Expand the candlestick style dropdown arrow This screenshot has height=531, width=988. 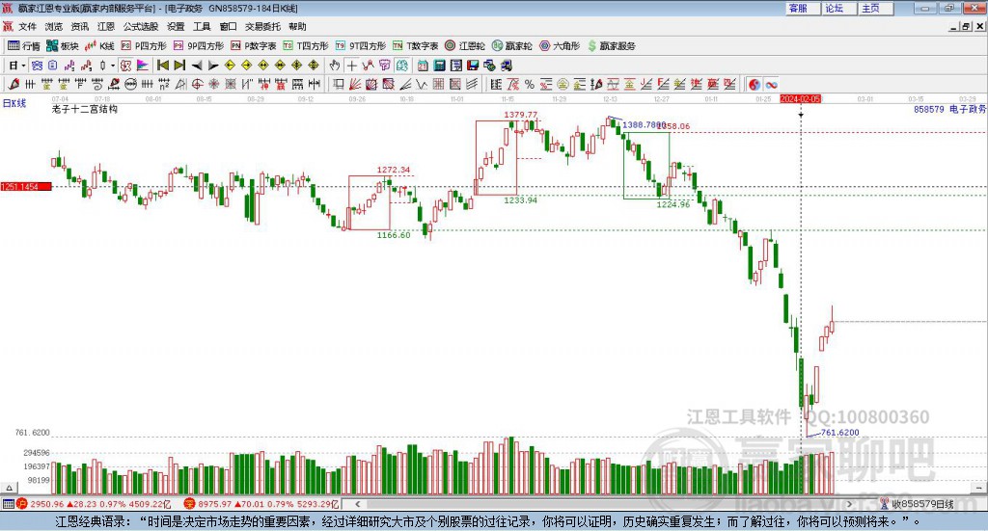(x=112, y=66)
